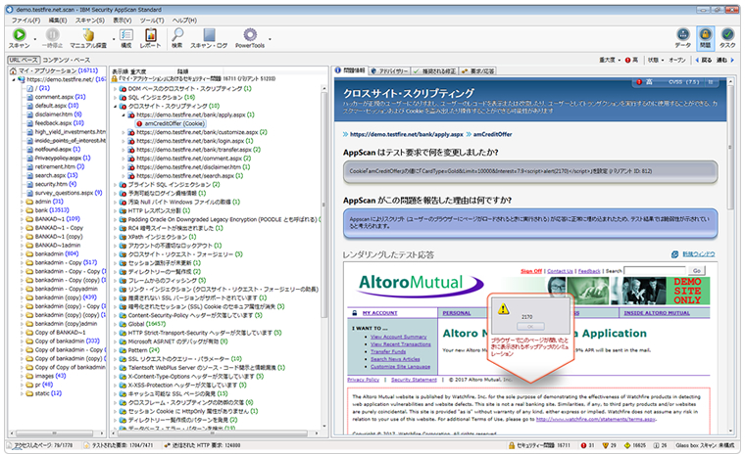Expand bank/customize.aspx (2) issue URL node
745x455 pixels.
pyautogui.click(x=124, y=132)
